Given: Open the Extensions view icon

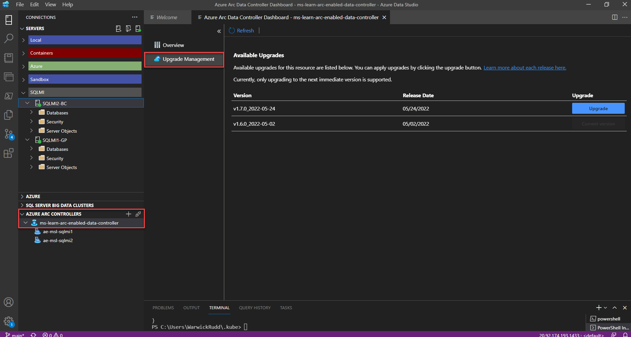Looking at the screenshot, I should 9,153.
